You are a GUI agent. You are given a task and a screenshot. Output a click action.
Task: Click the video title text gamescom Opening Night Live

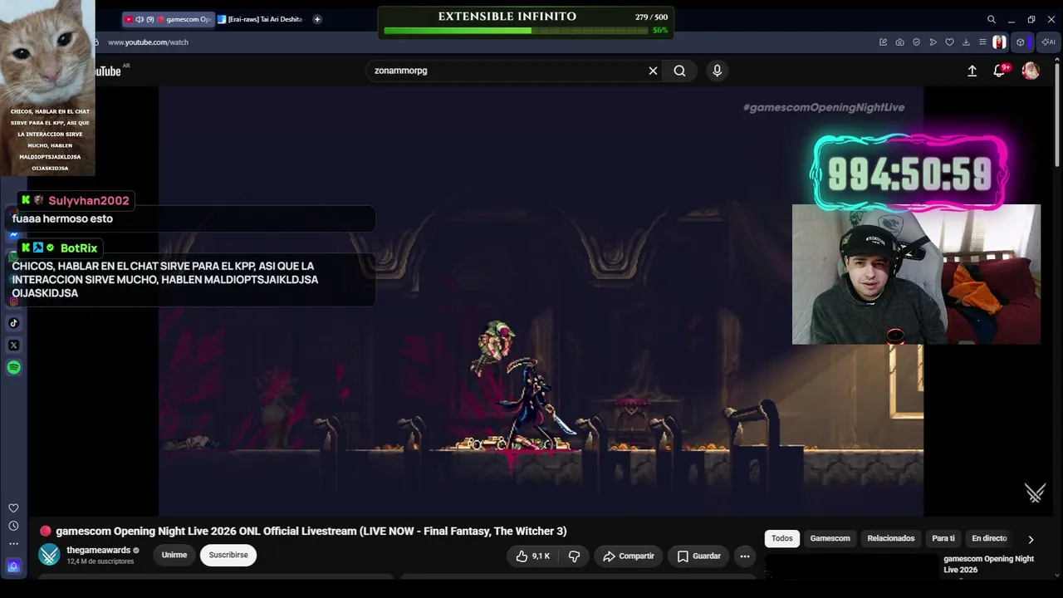pyautogui.click(x=311, y=532)
